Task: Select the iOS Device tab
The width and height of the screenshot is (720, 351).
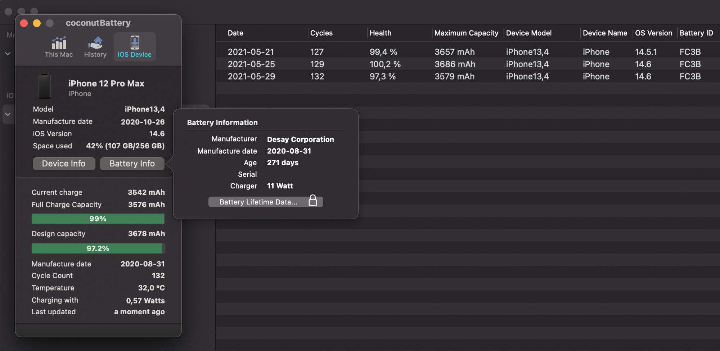Action: [135, 47]
